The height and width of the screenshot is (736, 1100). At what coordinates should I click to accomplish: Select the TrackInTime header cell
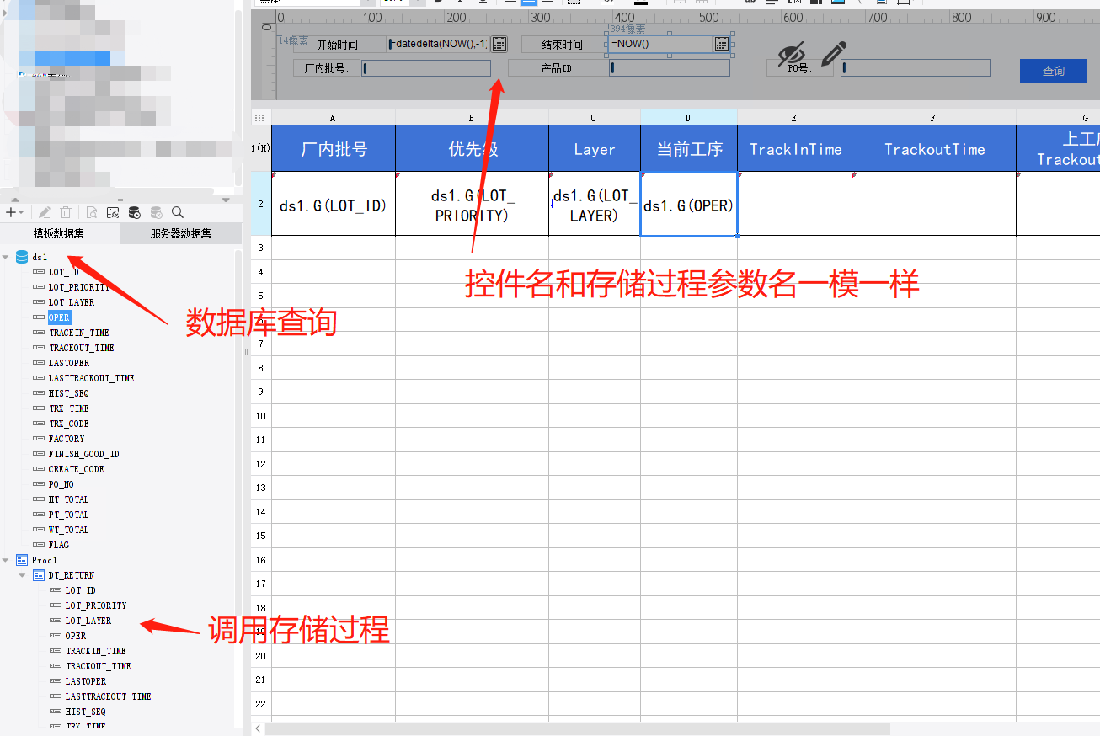tap(795, 149)
